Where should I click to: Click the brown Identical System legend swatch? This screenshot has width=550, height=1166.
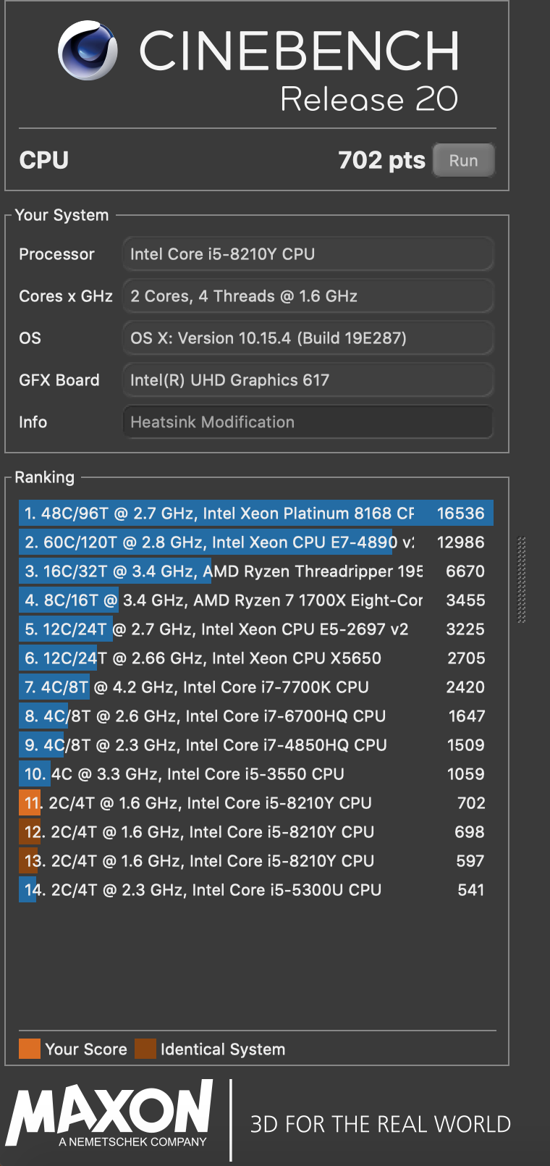[x=145, y=1049]
